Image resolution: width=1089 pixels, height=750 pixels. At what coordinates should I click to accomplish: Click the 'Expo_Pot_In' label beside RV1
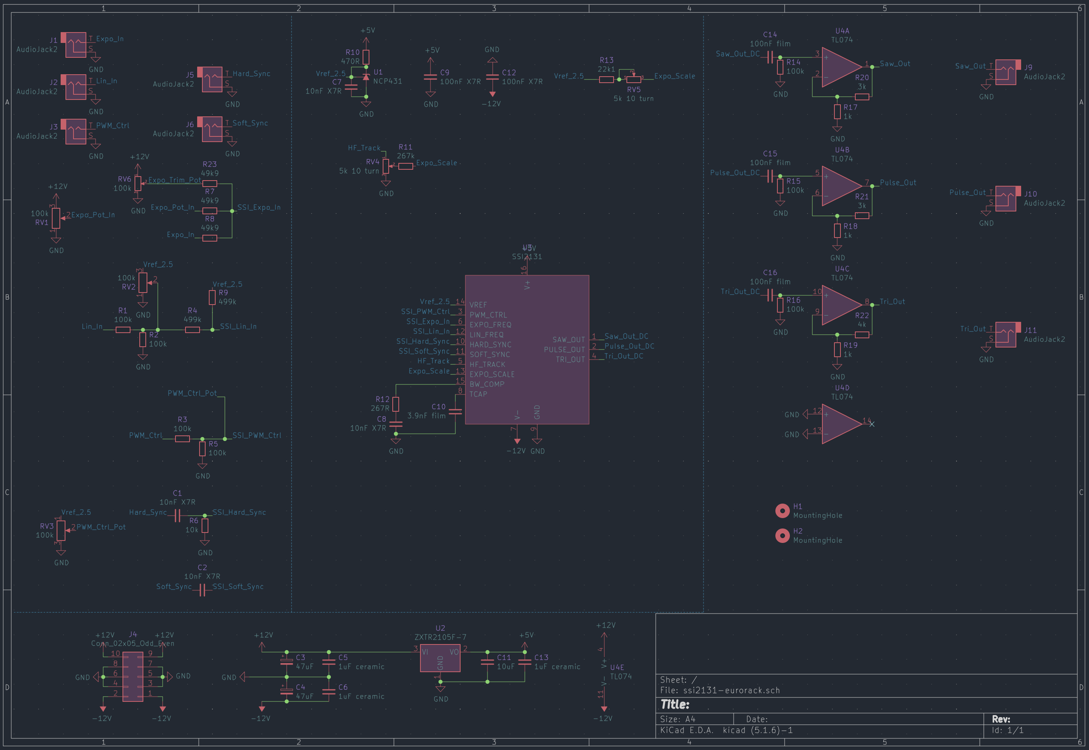click(93, 215)
